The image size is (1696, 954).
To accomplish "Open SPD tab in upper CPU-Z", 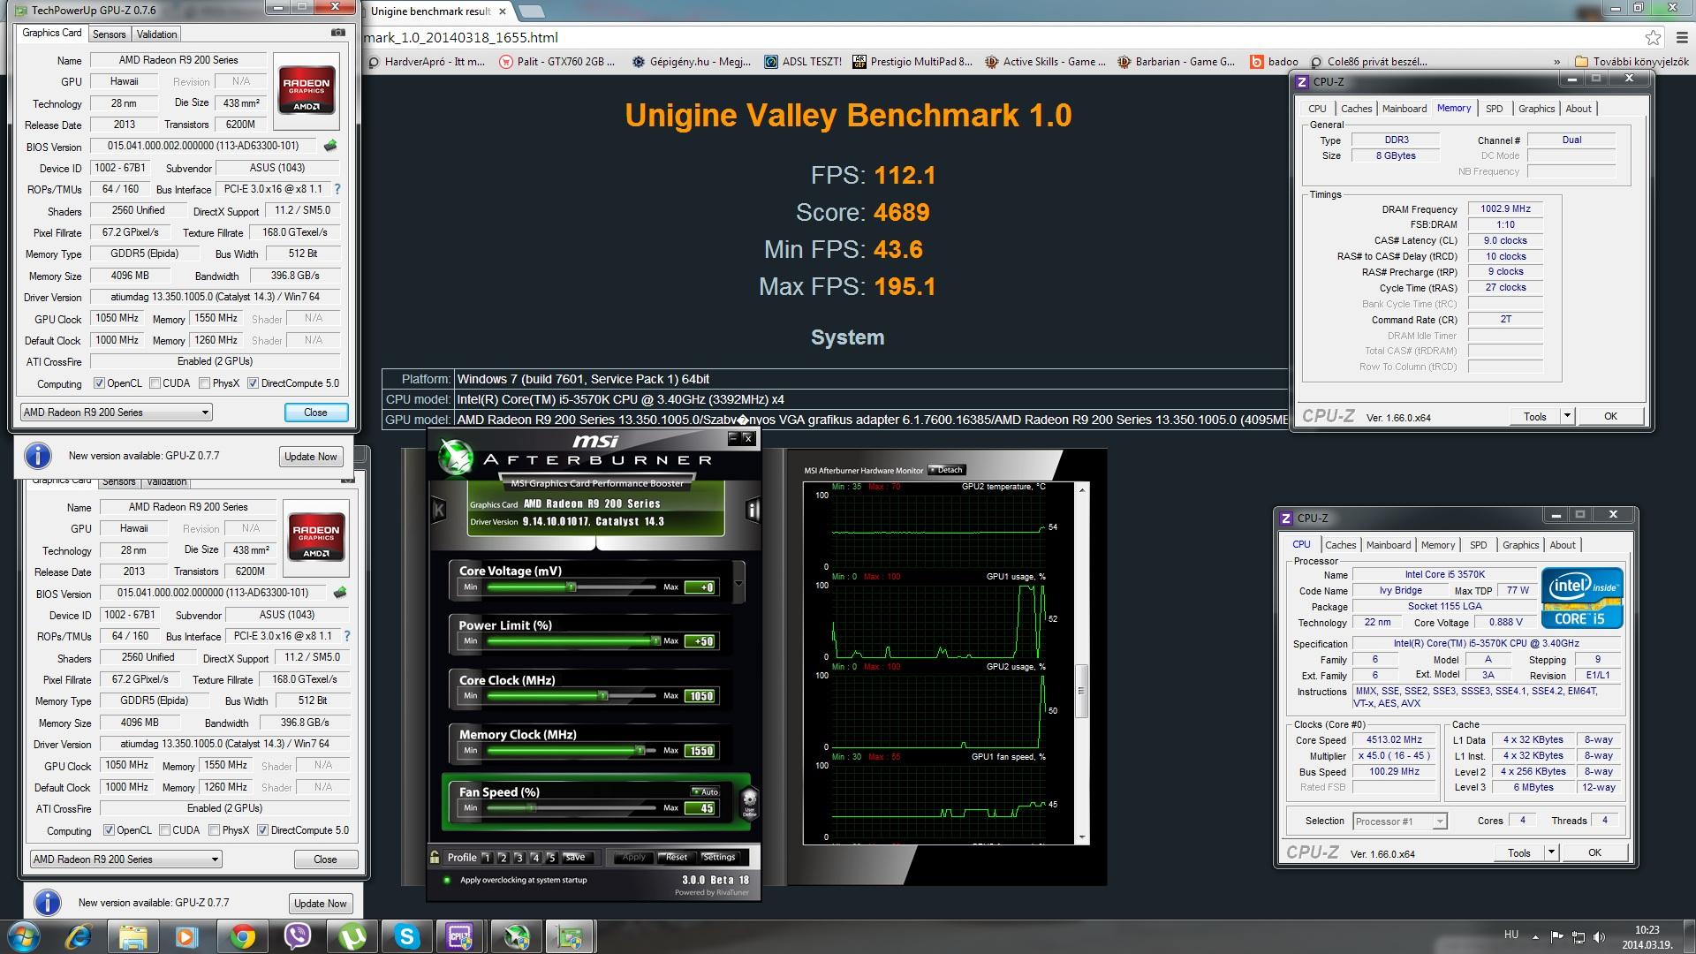I will point(1494,109).
